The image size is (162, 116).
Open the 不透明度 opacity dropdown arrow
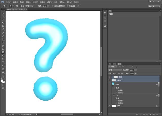click(135, 70)
